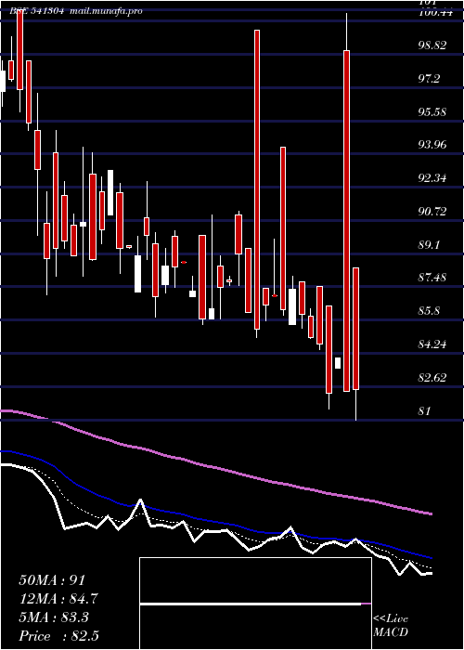Click the 92.34 price axis label
The height and width of the screenshot is (650, 464).
432,178
